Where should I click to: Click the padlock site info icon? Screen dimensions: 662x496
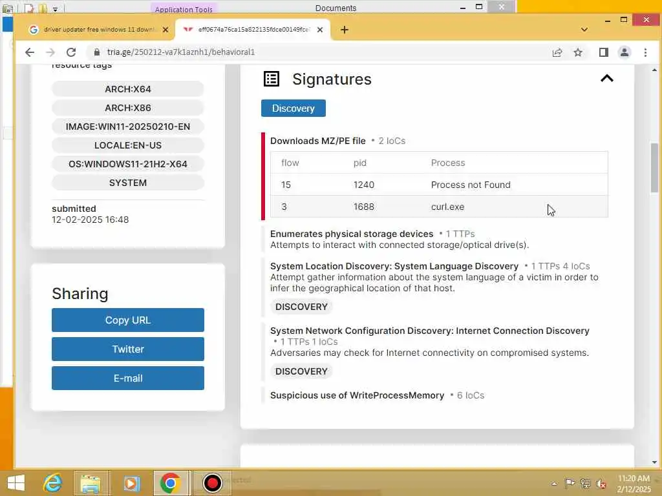coord(97,52)
